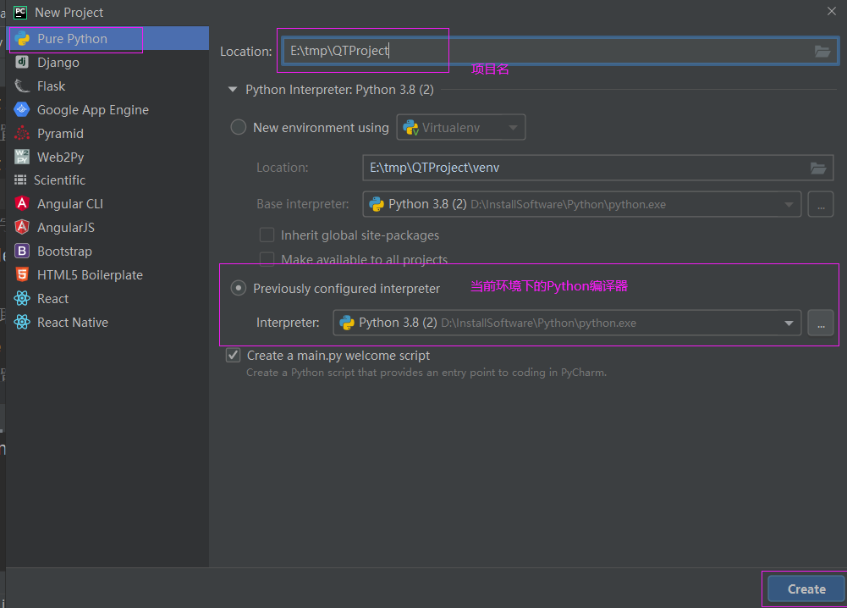Select AngularJS in project type list
This screenshot has height=608, width=847.
[x=107, y=228]
